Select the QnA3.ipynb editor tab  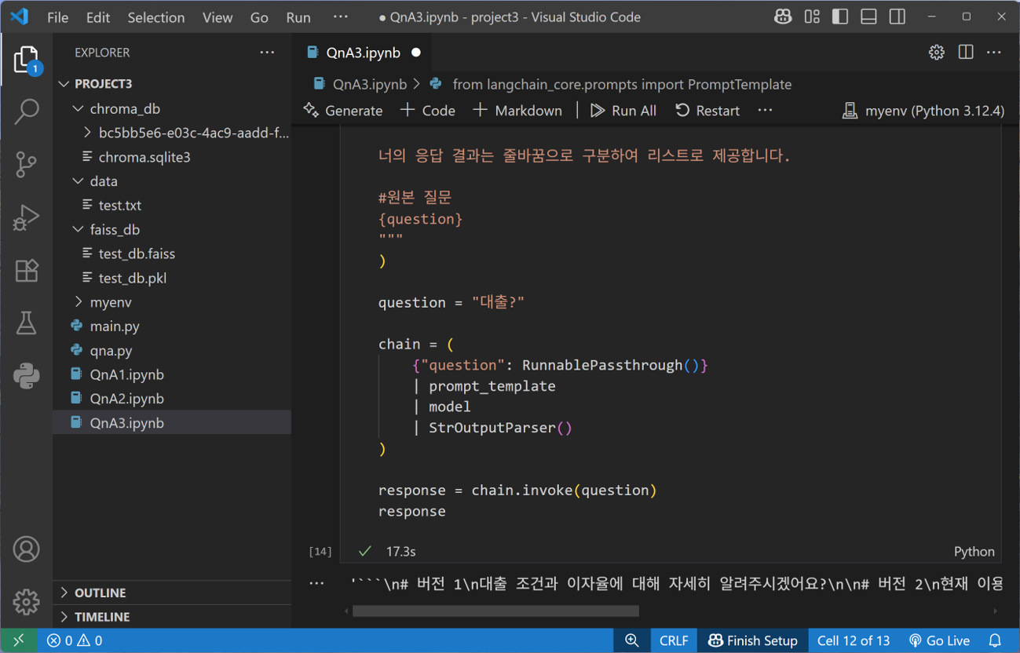[363, 53]
